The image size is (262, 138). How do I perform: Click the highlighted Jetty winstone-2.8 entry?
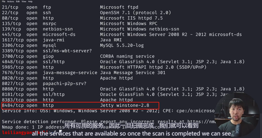click(x=124, y=105)
